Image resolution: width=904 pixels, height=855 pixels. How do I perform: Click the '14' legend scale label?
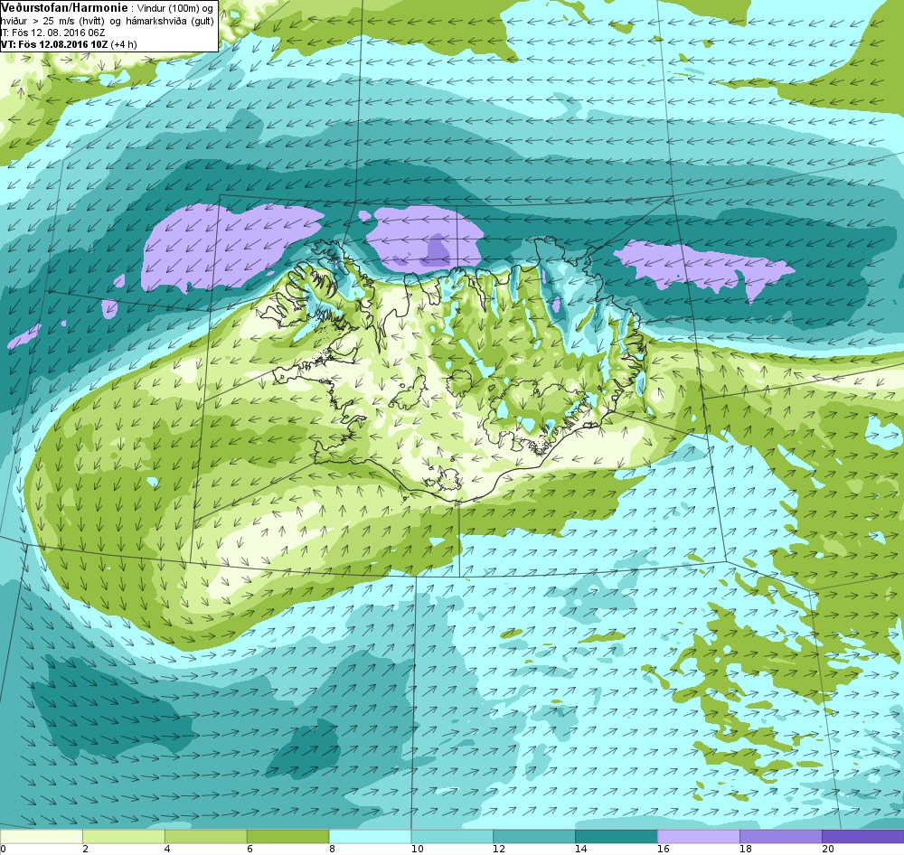click(x=581, y=848)
